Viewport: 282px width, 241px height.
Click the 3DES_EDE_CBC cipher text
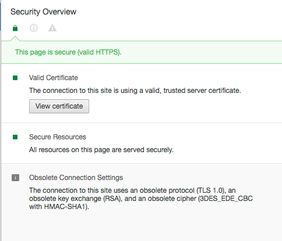227,199
